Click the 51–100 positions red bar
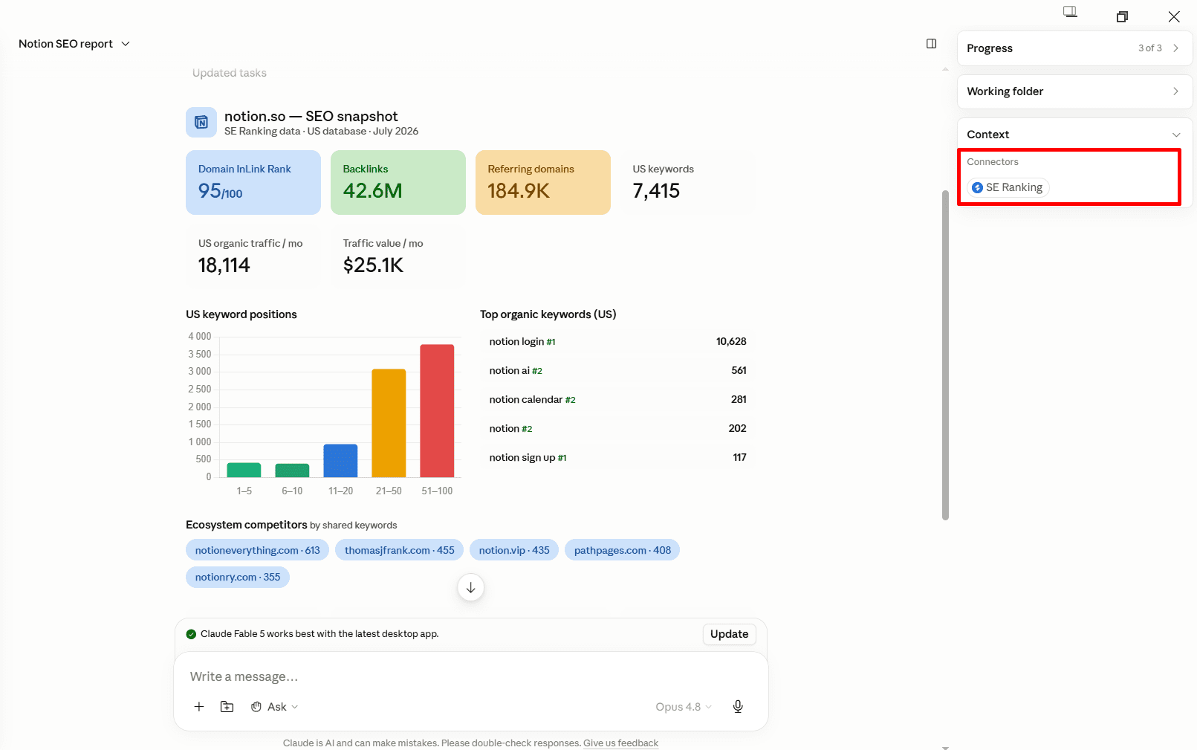Image resolution: width=1197 pixels, height=750 pixels. tap(437, 411)
